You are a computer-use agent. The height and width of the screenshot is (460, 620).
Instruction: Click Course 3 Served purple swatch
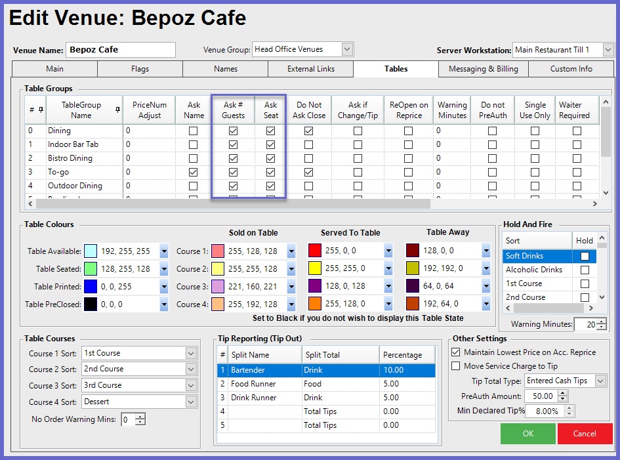pos(315,286)
